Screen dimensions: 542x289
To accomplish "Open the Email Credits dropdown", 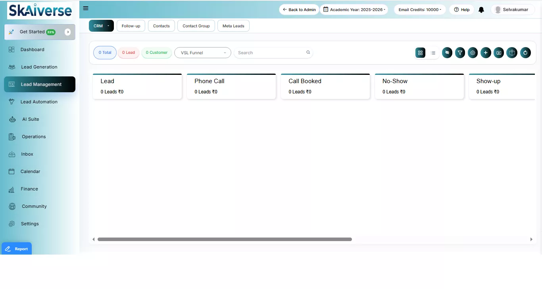I will tap(420, 10).
